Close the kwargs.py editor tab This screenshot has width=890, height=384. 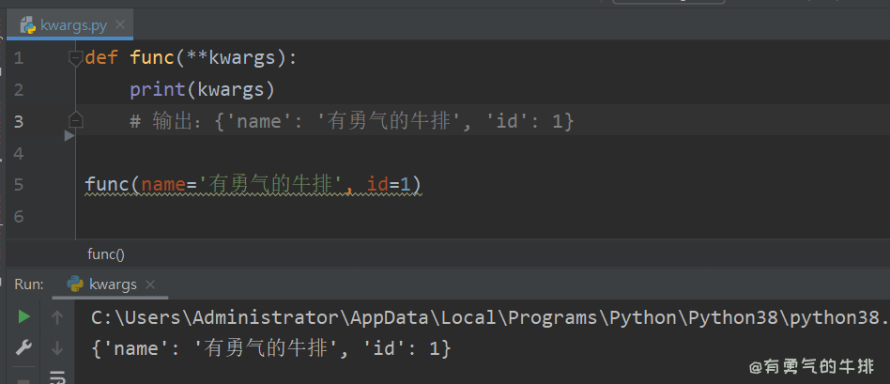pos(120,24)
